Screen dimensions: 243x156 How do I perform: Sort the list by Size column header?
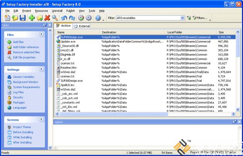(x=221, y=32)
